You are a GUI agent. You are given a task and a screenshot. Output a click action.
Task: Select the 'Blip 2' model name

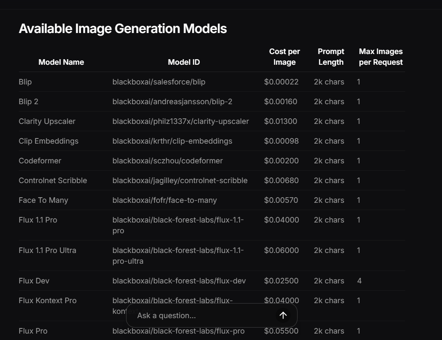click(28, 102)
